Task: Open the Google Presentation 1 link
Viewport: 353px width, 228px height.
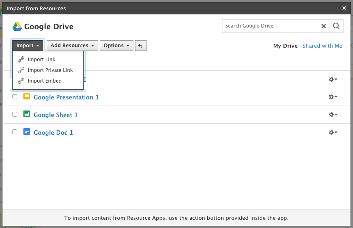Action: (x=66, y=97)
